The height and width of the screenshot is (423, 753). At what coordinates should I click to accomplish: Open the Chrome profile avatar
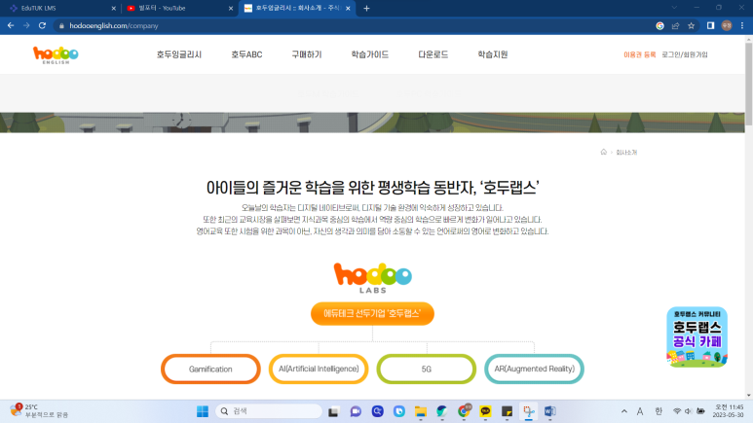[x=727, y=26]
